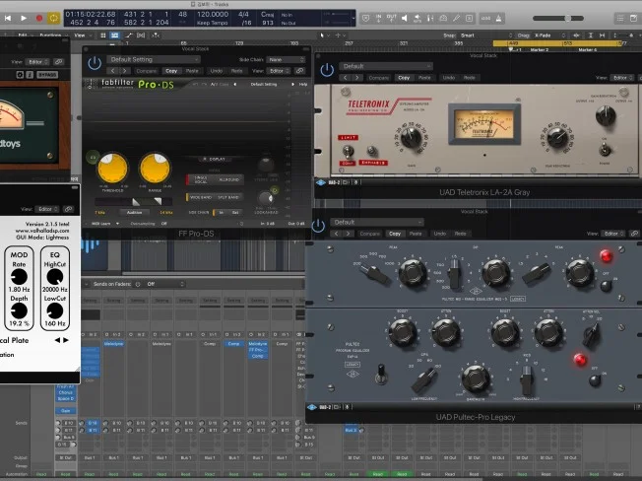Viewport: 642px width, 481px height.
Task: Start playback with the Play button
Action: [x=24, y=18]
